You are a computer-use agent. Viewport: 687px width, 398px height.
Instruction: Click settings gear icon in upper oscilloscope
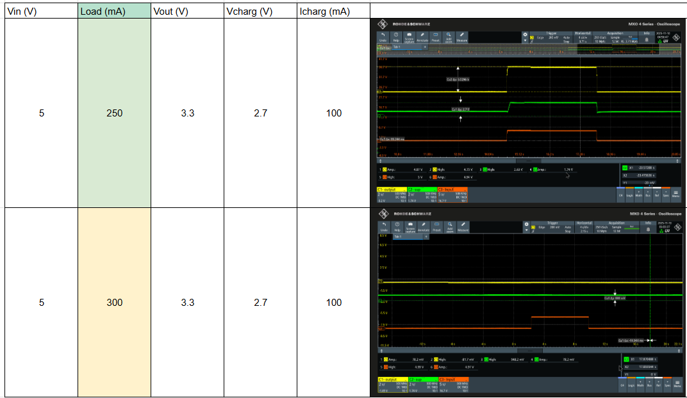tap(525, 35)
